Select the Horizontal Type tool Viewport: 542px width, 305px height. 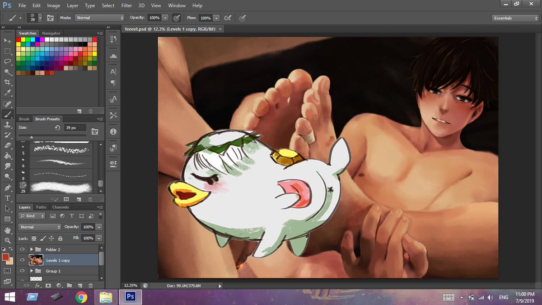pos(7,198)
